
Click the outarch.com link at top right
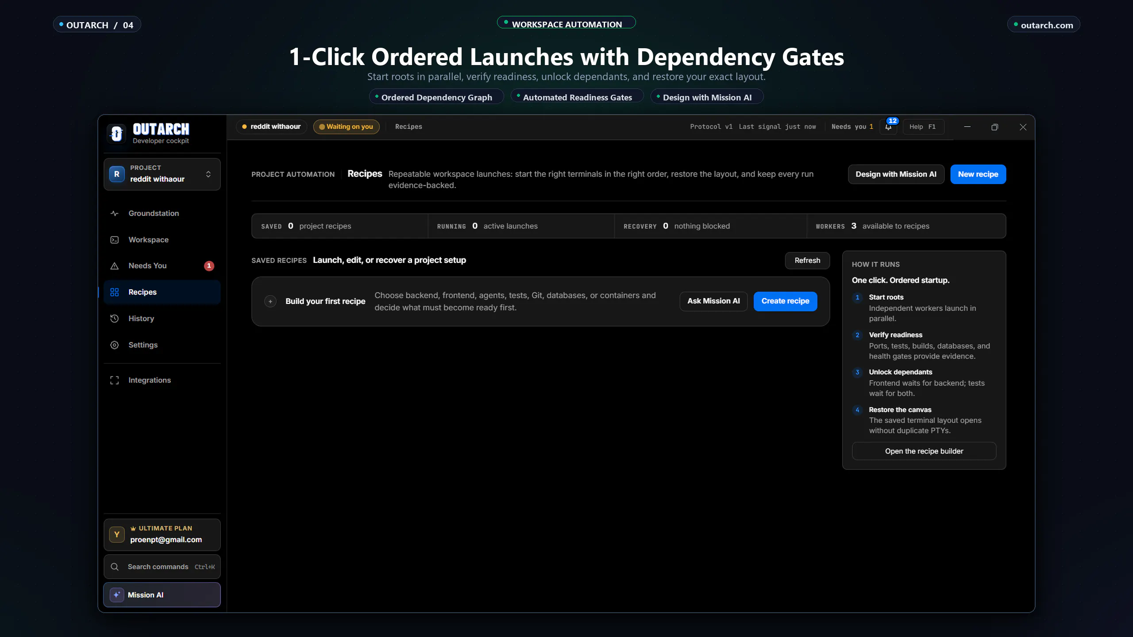[1044, 25]
